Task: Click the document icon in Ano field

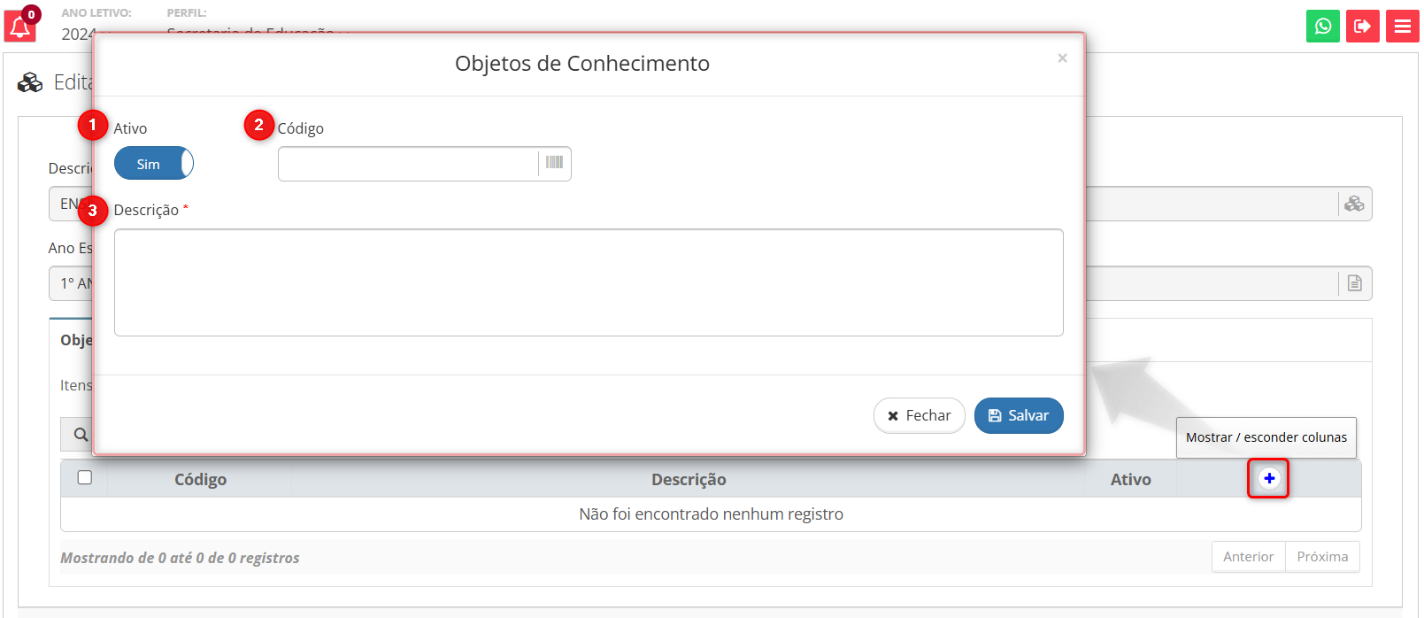Action: (x=1354, y=283)
